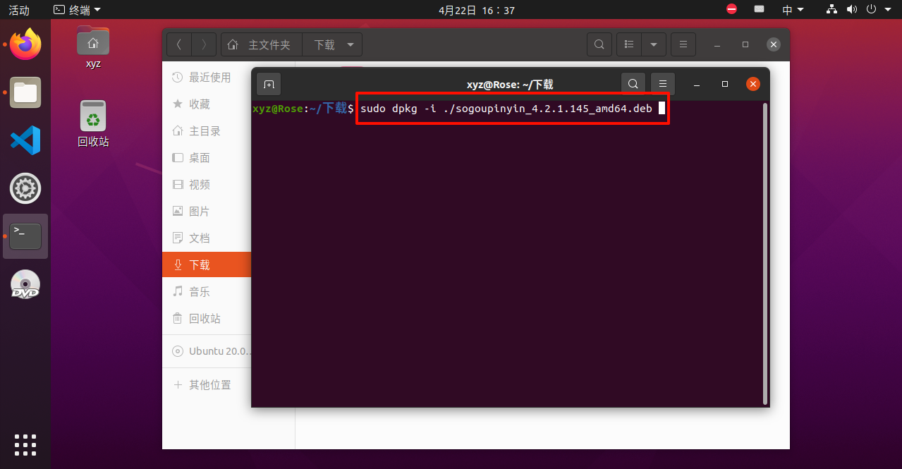Image resolution: width=902 pixels, height=469 pixels.
Task: Toggle list view in Files window
Action: pos(628,44)
